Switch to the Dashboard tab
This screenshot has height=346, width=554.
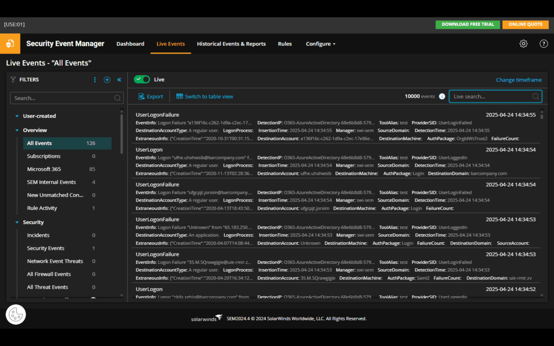[130, 44]
